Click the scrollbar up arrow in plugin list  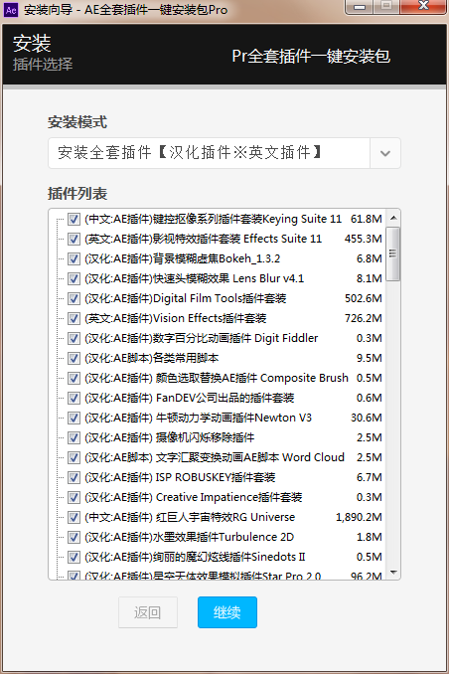(393, 218)
